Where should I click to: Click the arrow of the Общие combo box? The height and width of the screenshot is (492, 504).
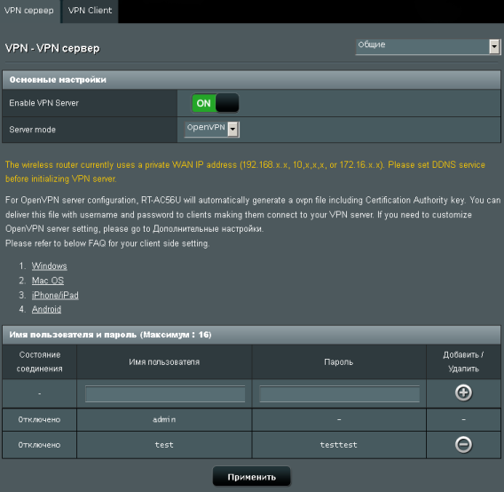(494, 47)
